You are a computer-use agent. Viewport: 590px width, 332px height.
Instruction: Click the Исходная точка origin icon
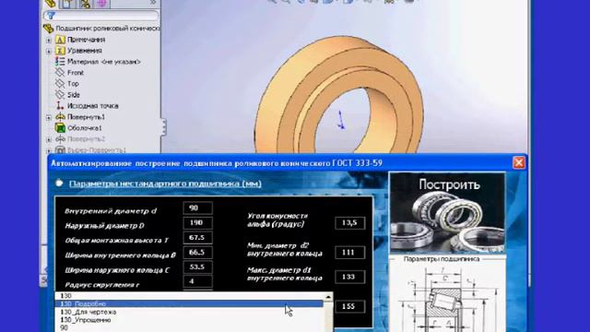(60, 105)
